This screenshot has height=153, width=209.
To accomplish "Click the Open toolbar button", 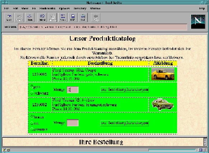I will [63, 17].
